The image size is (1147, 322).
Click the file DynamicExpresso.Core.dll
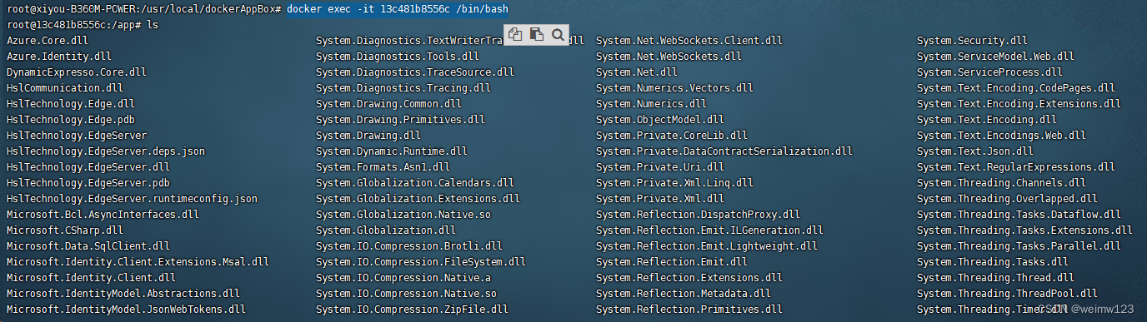click(77, 72)
